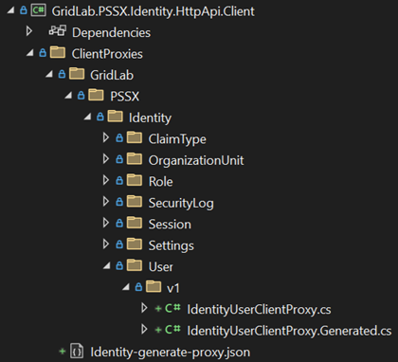
Task: Click the GridLab folder icon
Action: (77, 73)
